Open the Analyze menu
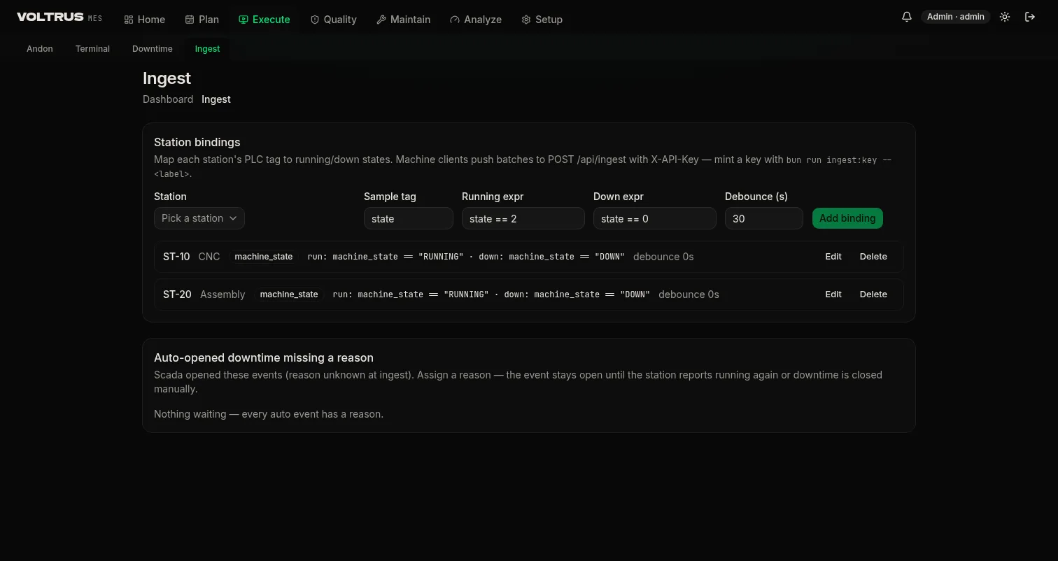The width and height of the screenshot is (1058, 561). [476, 20]
